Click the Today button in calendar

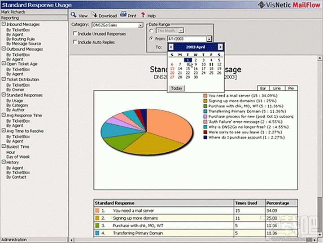(x=177, y=88)
